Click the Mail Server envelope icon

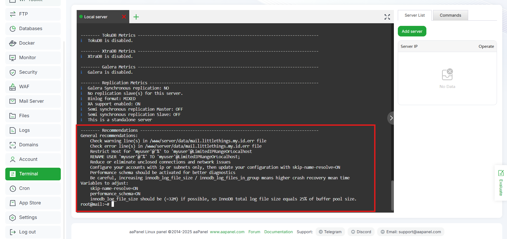coord(13,101)
